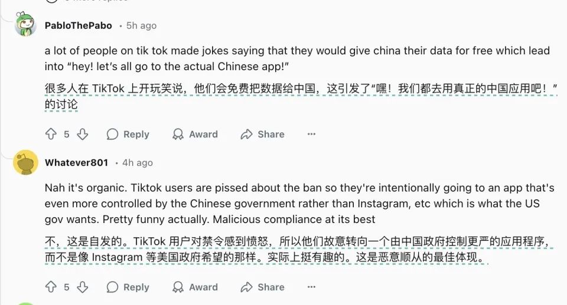Screen dimensions: 567x305
Task: Click PabloThePabo's green avatar
Action: (26, 25)
